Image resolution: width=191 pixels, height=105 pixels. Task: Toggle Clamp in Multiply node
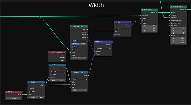tap(51, 75)
